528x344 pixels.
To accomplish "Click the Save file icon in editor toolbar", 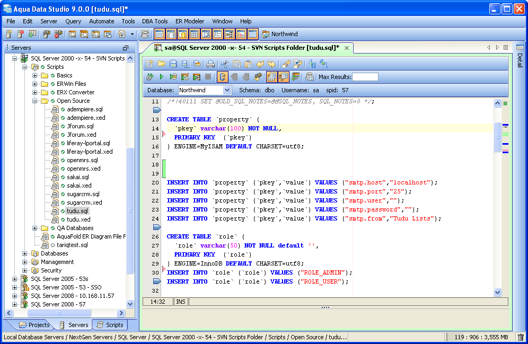I will coord(173,64).
